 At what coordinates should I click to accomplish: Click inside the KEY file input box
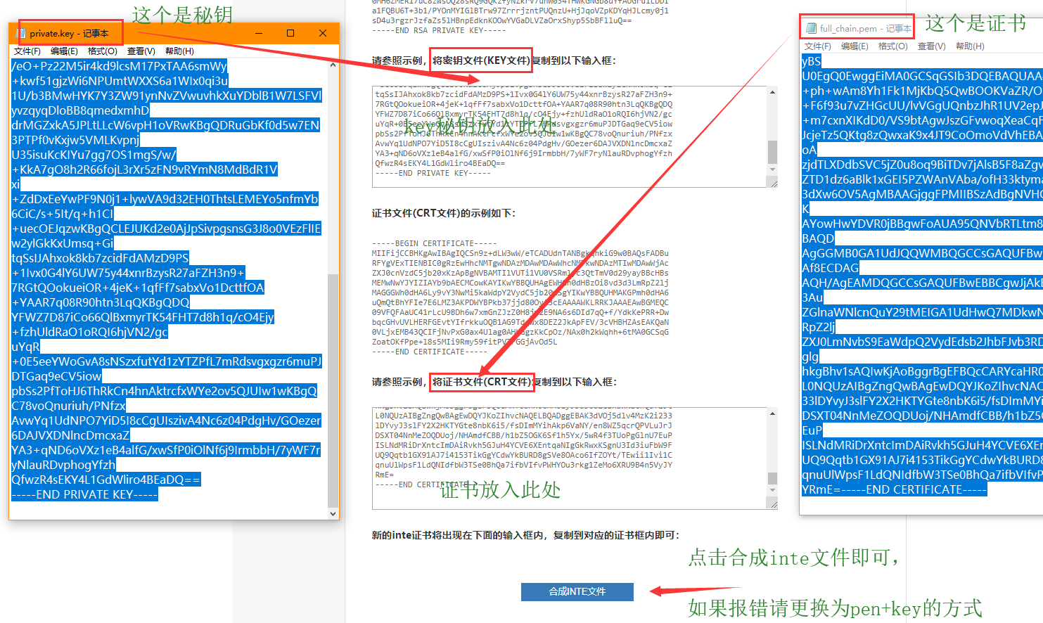(x=570, y=137)
